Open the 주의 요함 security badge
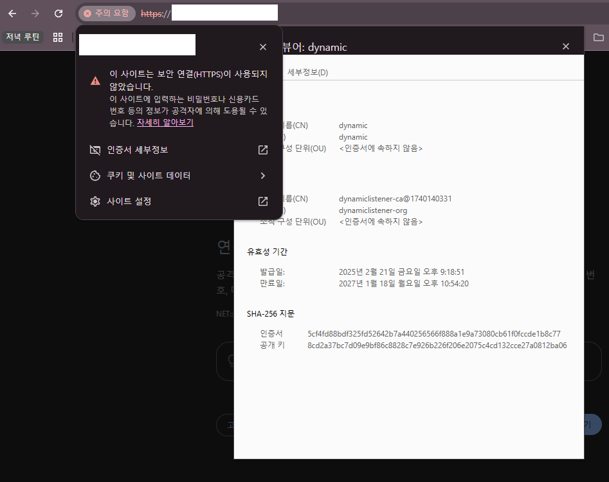Viewport: 609px width, 482px height. (x=106, y=13)
